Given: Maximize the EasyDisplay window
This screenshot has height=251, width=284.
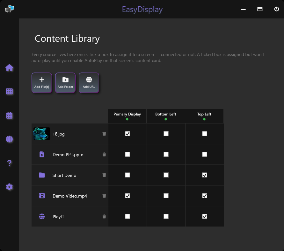Looking at the screenshot, I should (x=260, y=9).
